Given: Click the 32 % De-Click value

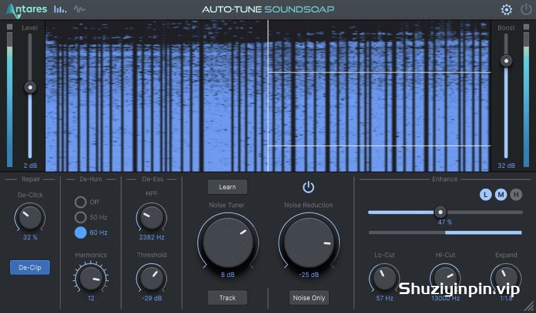Looking at the screenshot, I should [30, 237].
